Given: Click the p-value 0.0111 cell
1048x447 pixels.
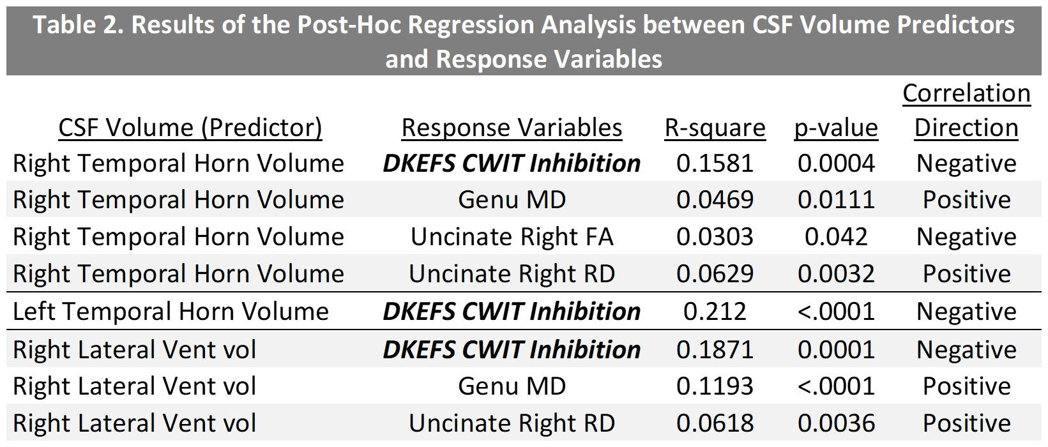Looking at the screenshot, I should 836,200.
